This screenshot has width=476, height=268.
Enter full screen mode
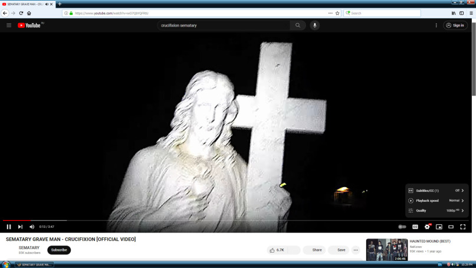(x=462, y=227)
